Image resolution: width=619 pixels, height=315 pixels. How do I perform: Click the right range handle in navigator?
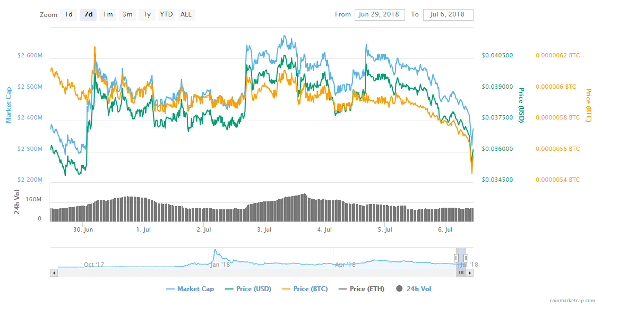click(x=466, y=258)
